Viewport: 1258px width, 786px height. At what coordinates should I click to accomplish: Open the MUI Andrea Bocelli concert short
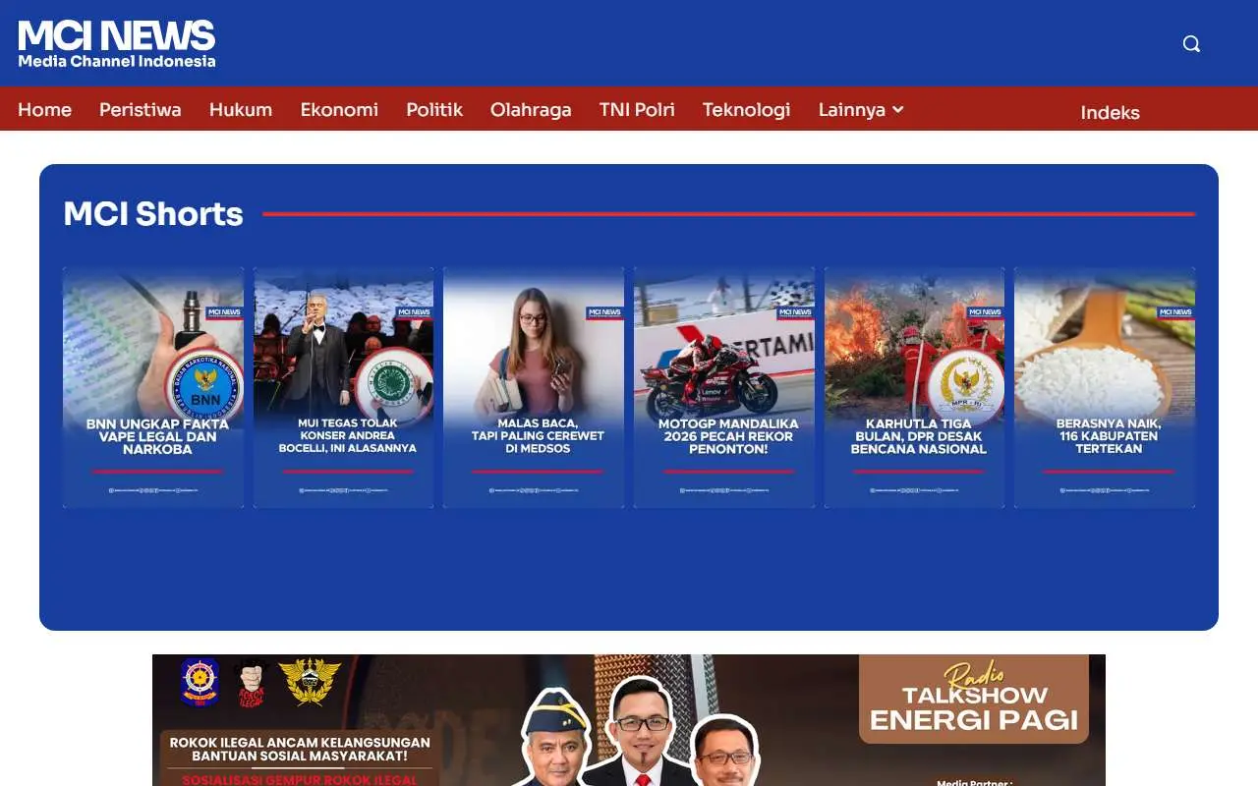coord(344,387)
